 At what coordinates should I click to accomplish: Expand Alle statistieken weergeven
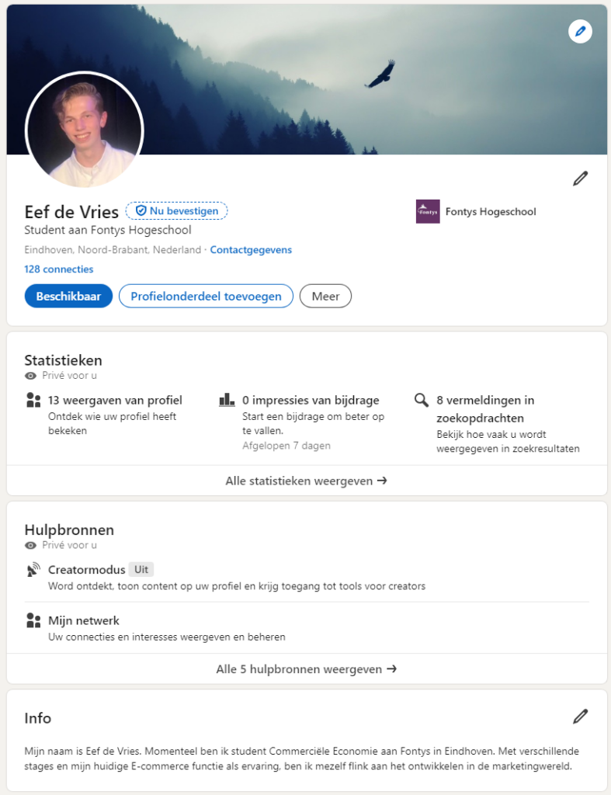pyautogui.click(x=306, y=481)
